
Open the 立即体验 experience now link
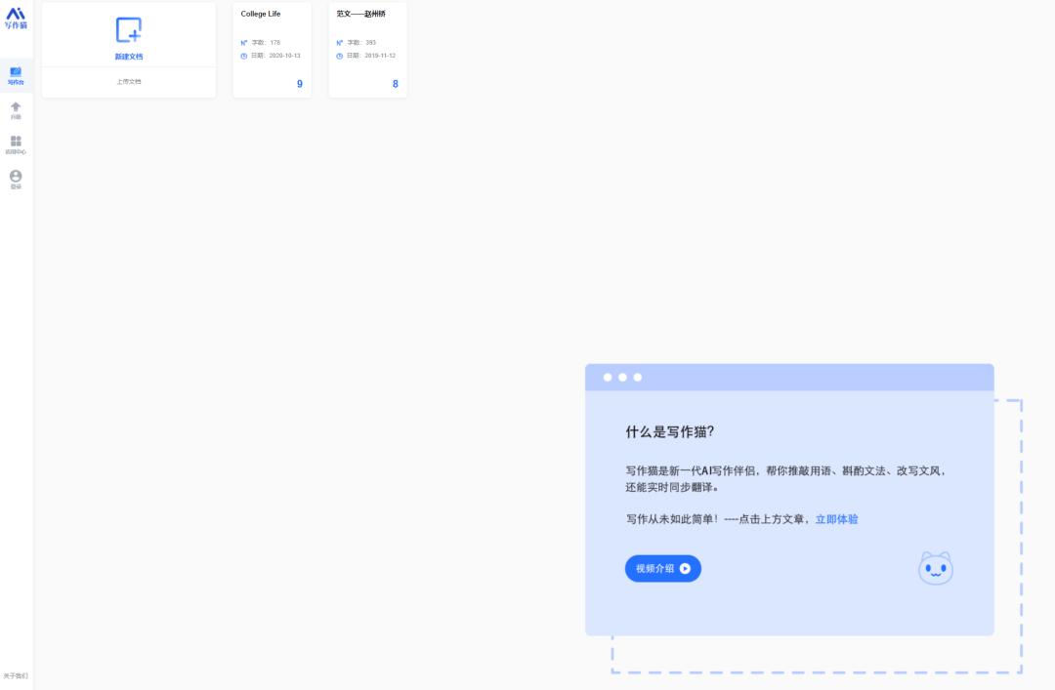[x=835, y=519]
